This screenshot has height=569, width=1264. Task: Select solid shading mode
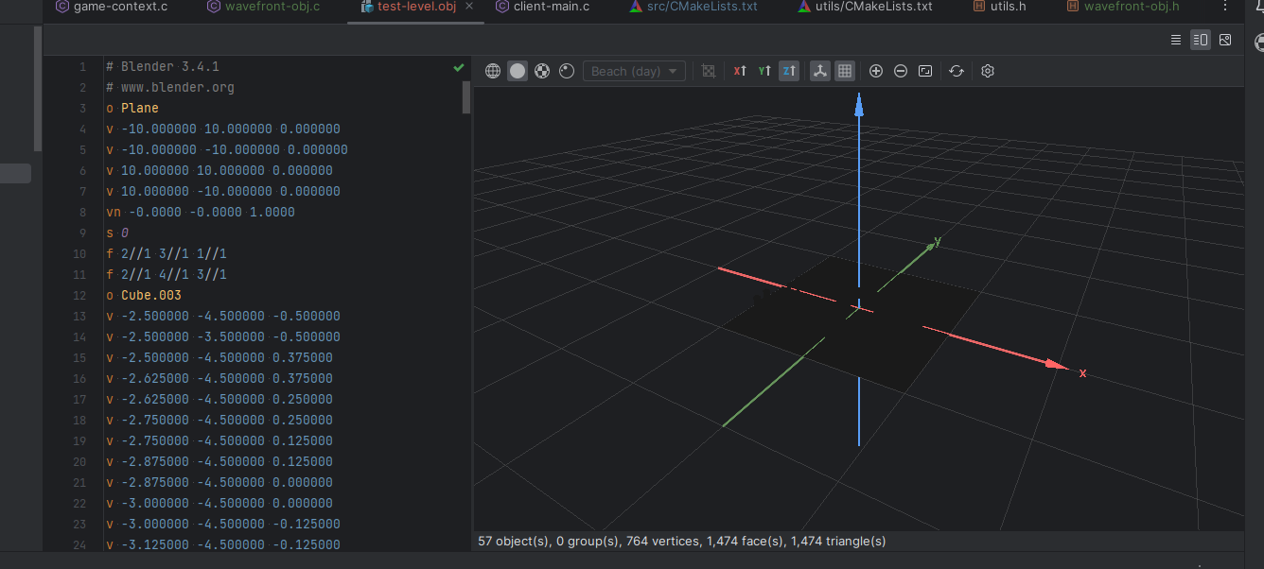(518, 71)
